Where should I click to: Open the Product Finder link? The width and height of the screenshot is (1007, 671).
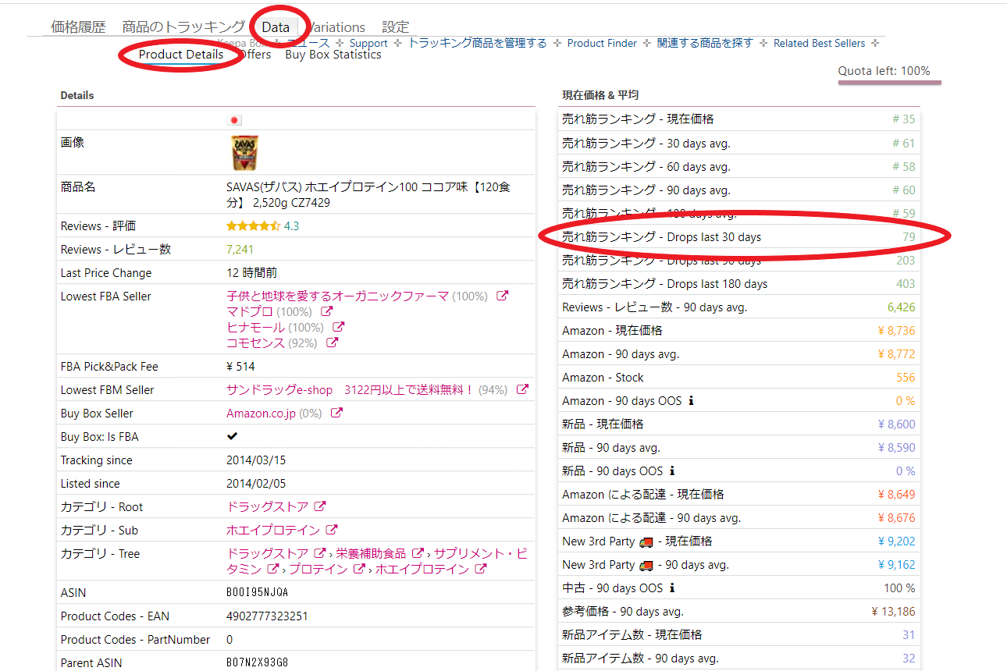[x=602, y=43]
